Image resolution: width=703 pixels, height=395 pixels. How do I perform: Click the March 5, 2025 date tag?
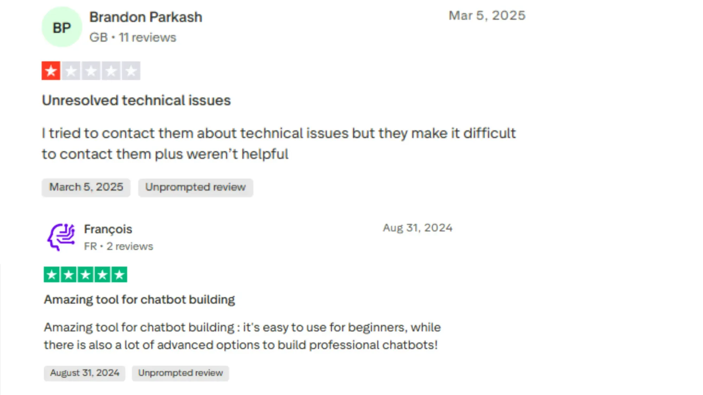(x=86, y=187)
